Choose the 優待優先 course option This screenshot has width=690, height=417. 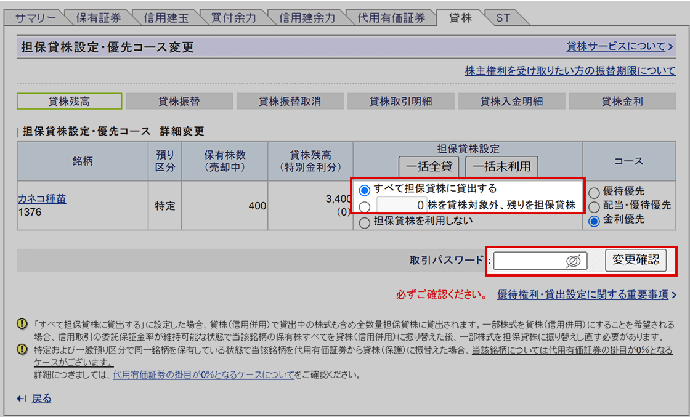point(595,192)
